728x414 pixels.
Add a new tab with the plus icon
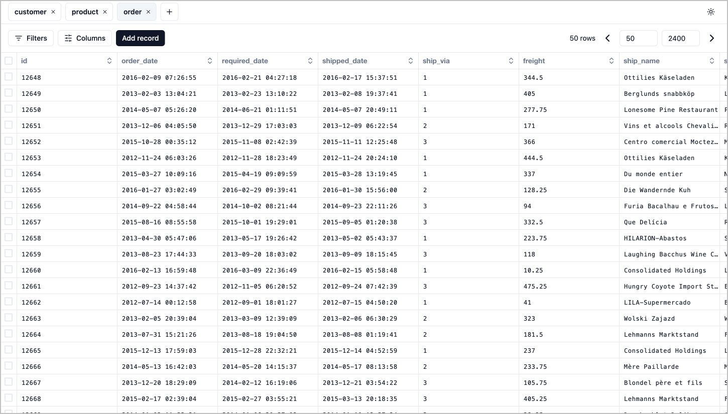tap(169, 12)
